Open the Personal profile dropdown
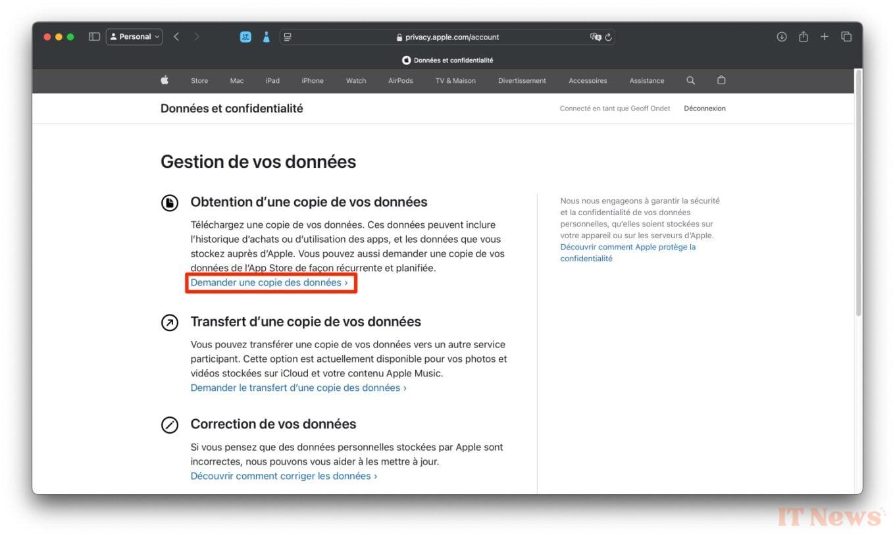 click(134, 37)
